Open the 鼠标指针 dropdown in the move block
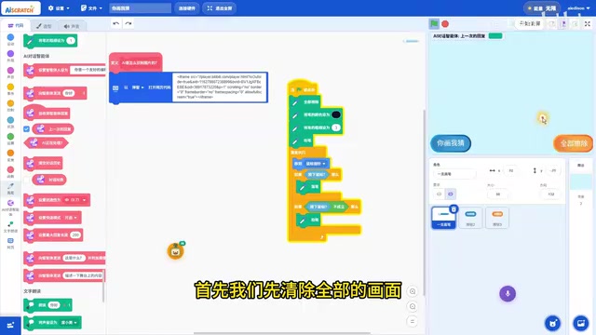This screenshot has width=596, height=335. 316,164
